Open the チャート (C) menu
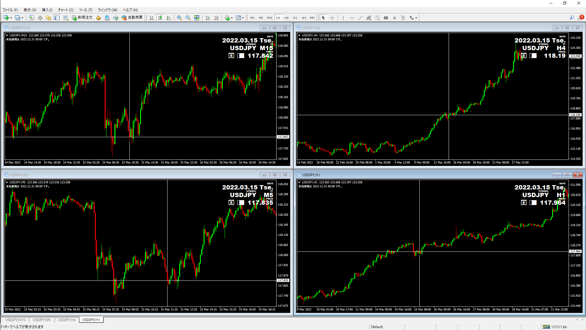The image size is (586, 330). (x=66, y=10)
